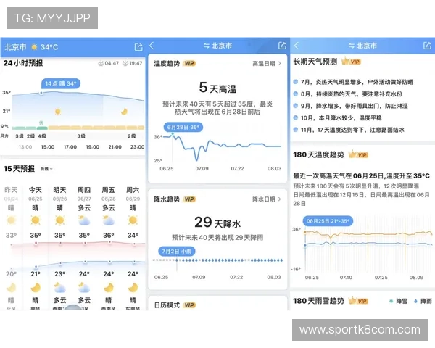Click the VIP badge next to 温度趋势
The height and width of the screenshot is (348, 435).
click(189, 64)
